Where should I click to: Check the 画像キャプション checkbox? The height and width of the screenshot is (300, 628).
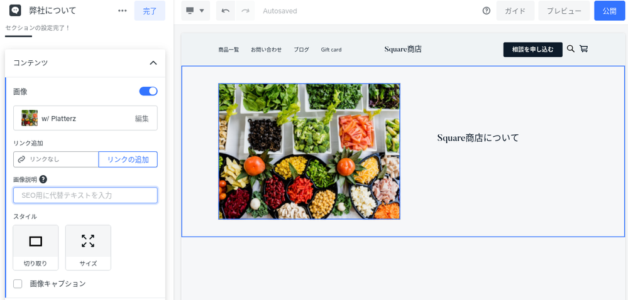(x=18, y=284)
